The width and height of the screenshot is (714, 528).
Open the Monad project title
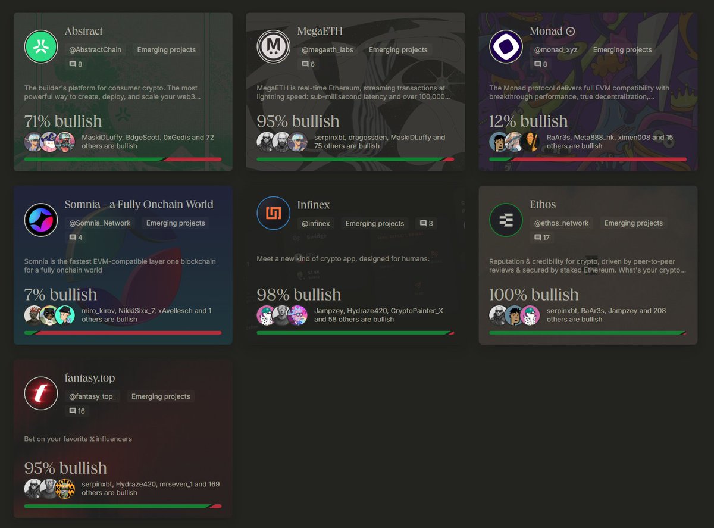(x=546, y=31)
